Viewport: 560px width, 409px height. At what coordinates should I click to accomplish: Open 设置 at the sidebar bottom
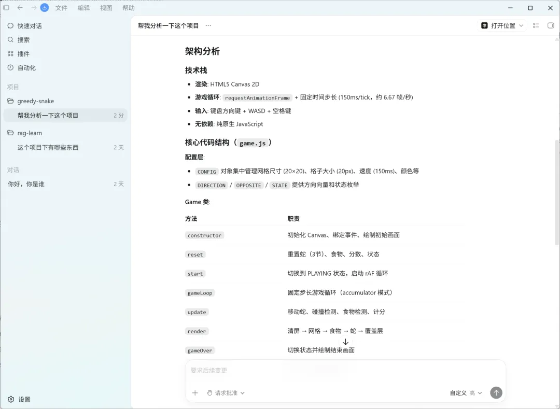point(19,399)
